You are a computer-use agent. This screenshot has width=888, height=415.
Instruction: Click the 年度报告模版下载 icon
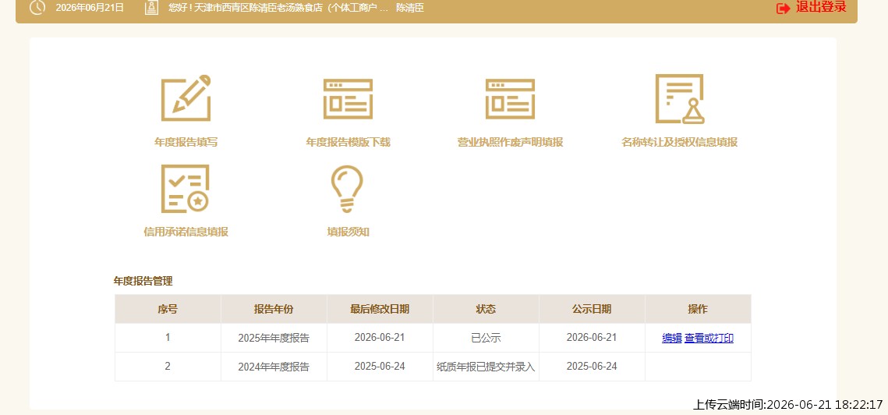point(348,98)
